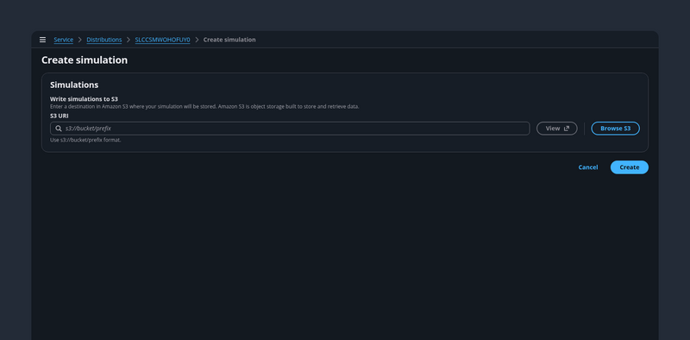The height and width of the screenshot is (340, 690).
Task: Select the Create simulation breadcrumb item
Action: pos(229,40)
